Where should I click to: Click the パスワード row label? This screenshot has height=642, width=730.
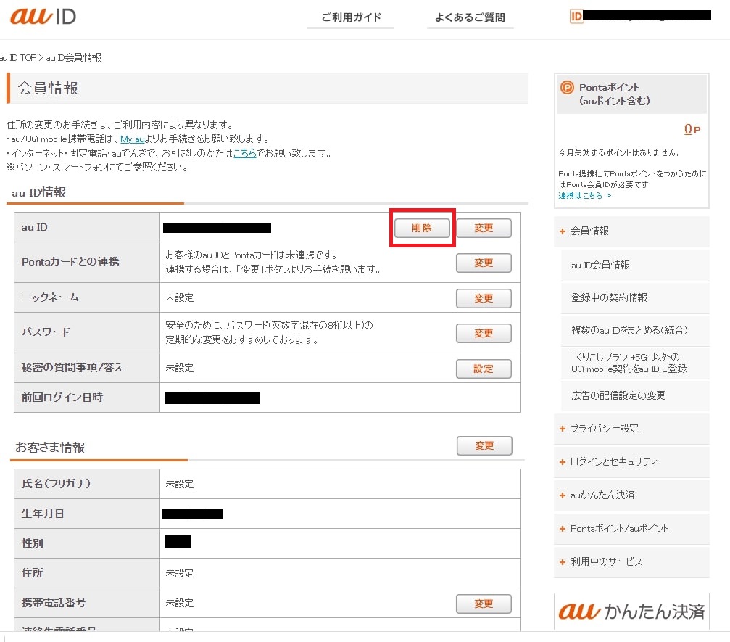click(46, 332)
